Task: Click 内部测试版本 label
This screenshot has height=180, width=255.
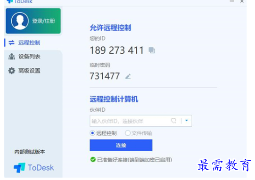Action: click(30, 152)
